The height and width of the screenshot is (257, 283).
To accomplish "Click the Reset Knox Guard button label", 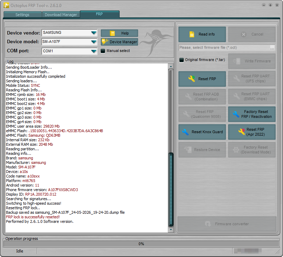I will pyautogui.click(x=207, y=132).
